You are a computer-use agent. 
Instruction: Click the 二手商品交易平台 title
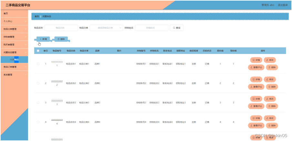(18, 5)
